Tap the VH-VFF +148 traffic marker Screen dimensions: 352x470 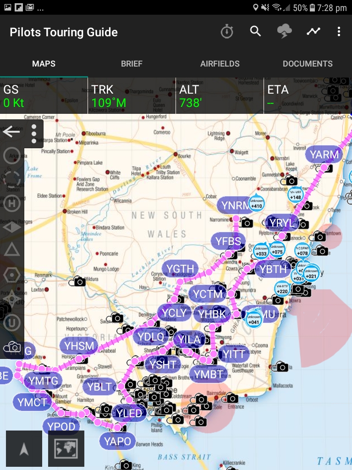296,195
